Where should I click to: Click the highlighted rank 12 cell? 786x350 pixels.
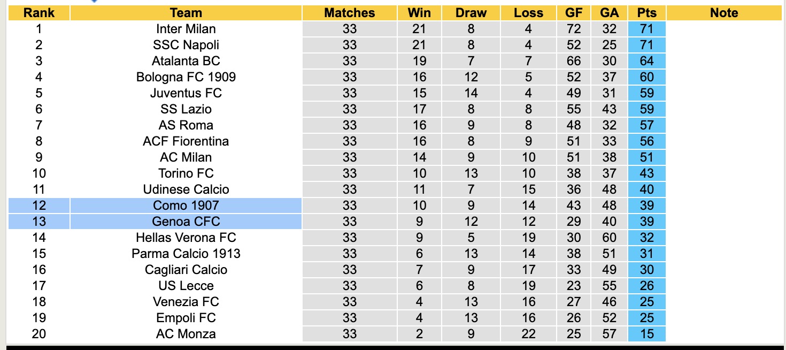(x=39, y=206)
